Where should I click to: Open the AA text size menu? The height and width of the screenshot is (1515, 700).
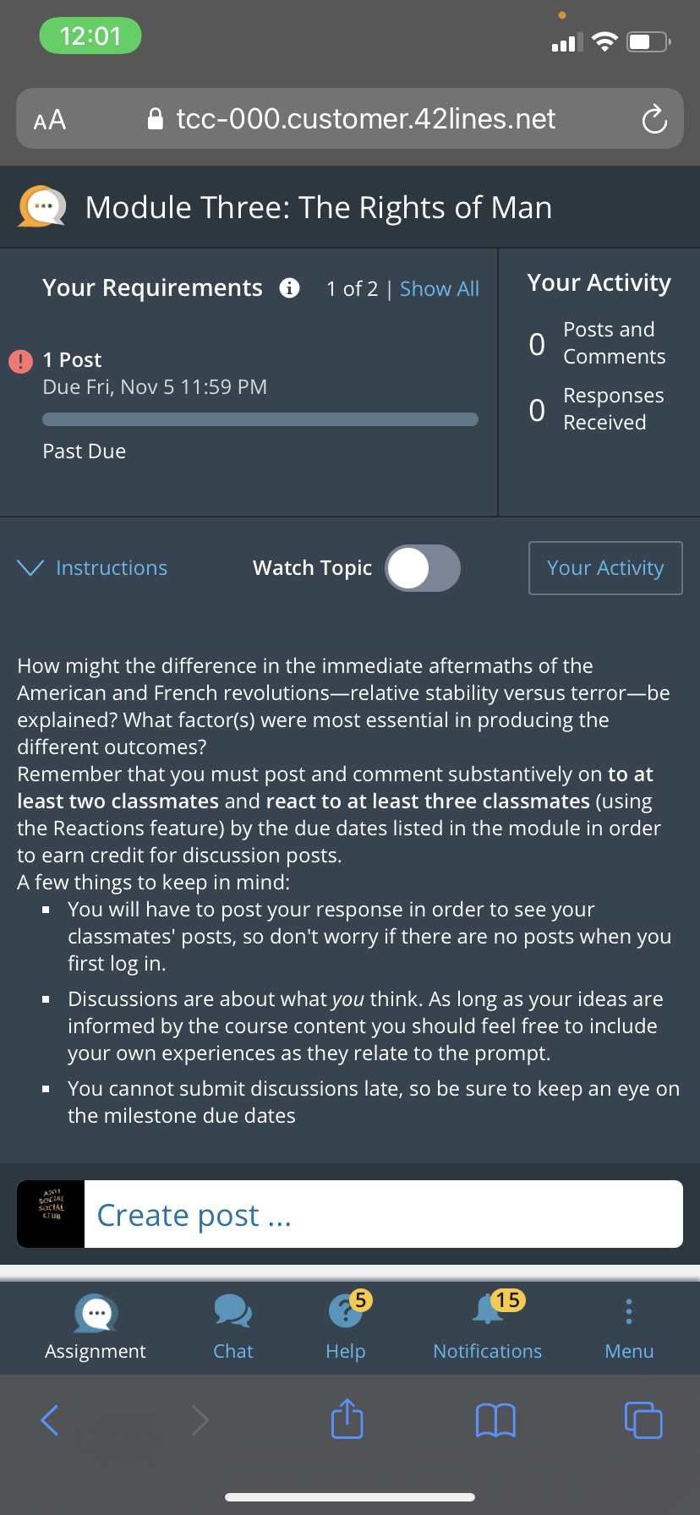coord(50,120)
